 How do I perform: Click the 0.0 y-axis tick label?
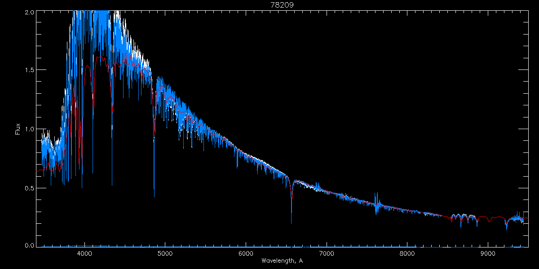click(29, 246)
